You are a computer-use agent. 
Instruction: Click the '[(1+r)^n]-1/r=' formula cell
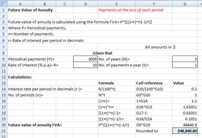[x=117, y=119]
